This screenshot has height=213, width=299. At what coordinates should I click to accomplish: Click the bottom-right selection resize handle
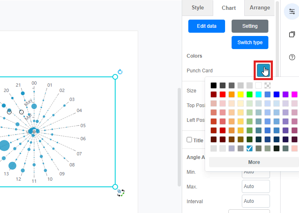point(115,186)
